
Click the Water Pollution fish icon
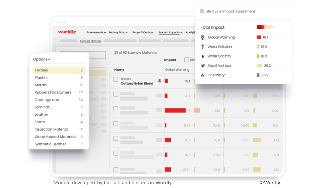202,47
